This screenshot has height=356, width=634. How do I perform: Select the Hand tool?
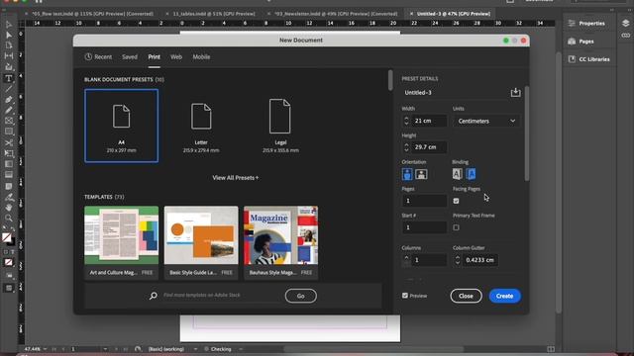[x=9, y=208]
